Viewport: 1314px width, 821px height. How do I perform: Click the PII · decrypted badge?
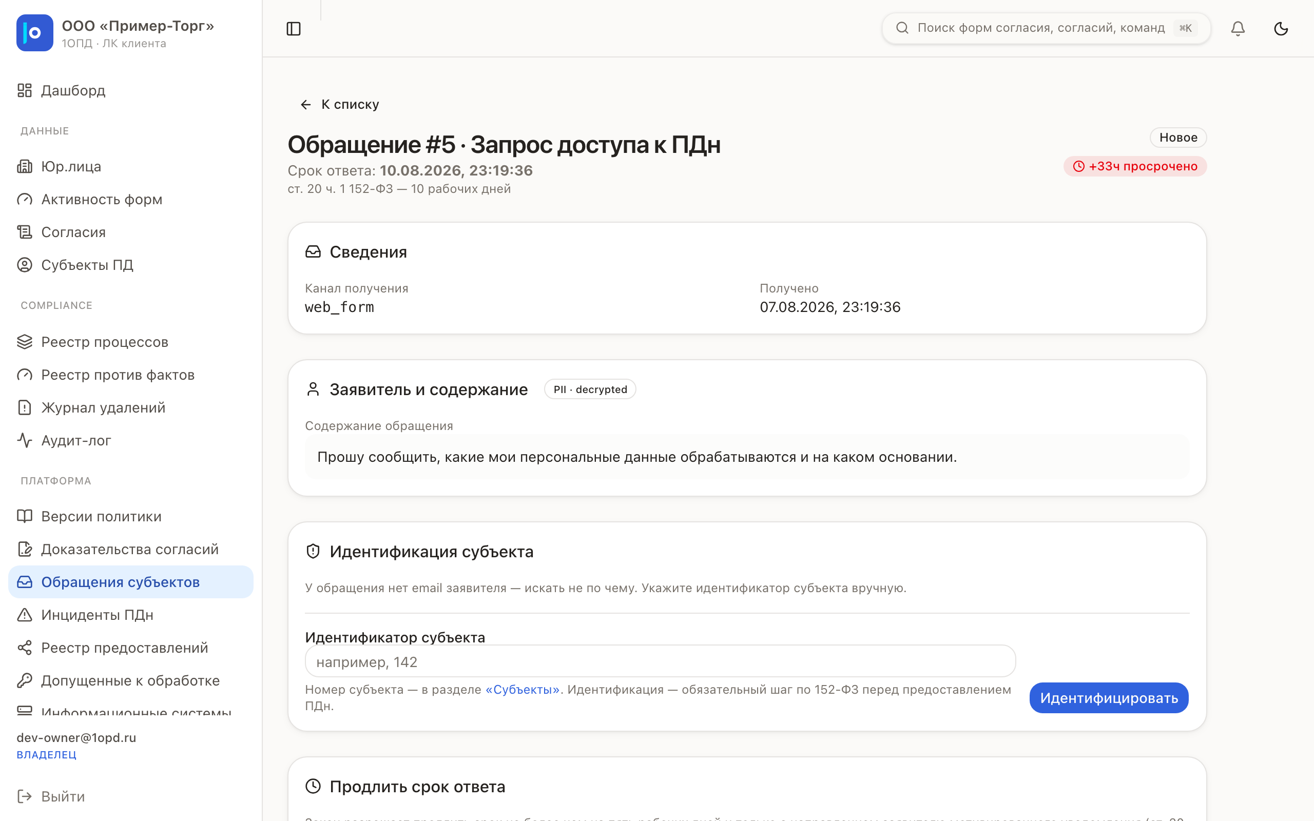coord(590,389)
